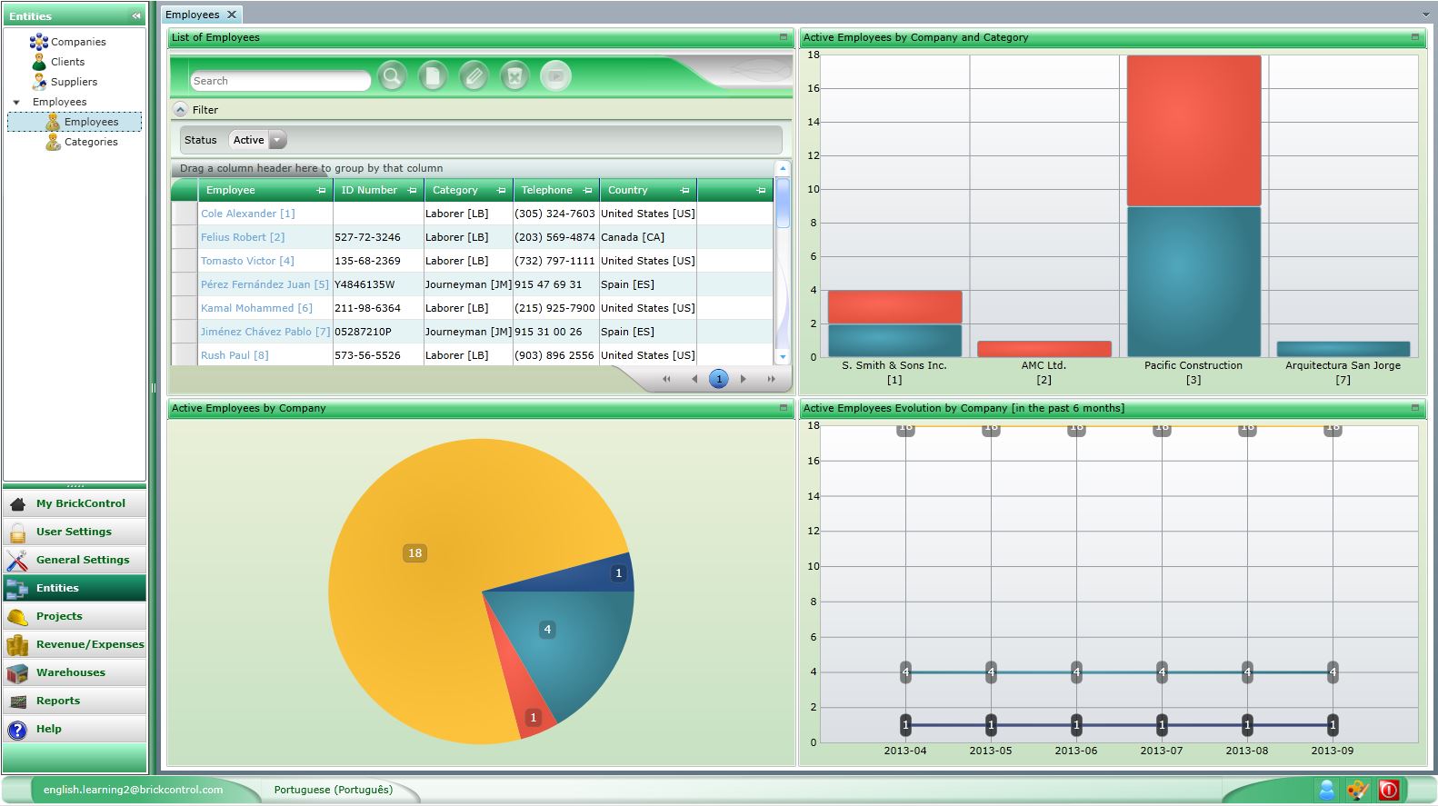Click the magnifier search button in toolbar
Screen dimensions: 1438x806
(x=392, y=76)
